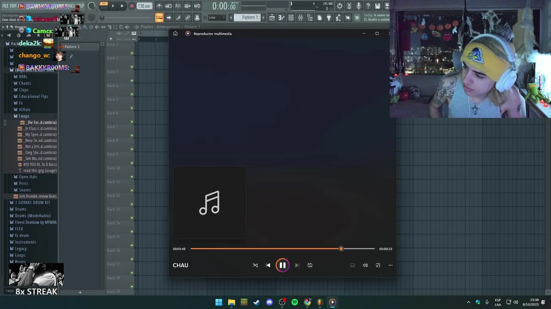This screenshot has height=309, width=551.
Task: Open Steam from the taskbar
Action: pyautogui.click(x=257, y=302)
